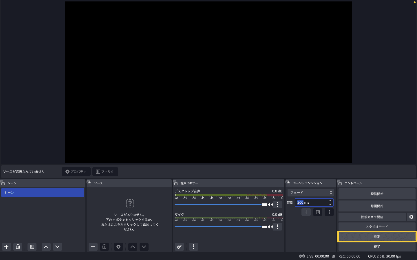Image resolution: width=417 pixels, height=260 pixels.
Task: Remove selected source with trash icon
Action: pos(104,247)
